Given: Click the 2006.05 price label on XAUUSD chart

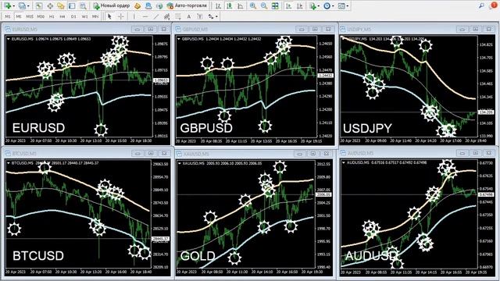Looking at the screenshot, I should (x=323, y=194).
